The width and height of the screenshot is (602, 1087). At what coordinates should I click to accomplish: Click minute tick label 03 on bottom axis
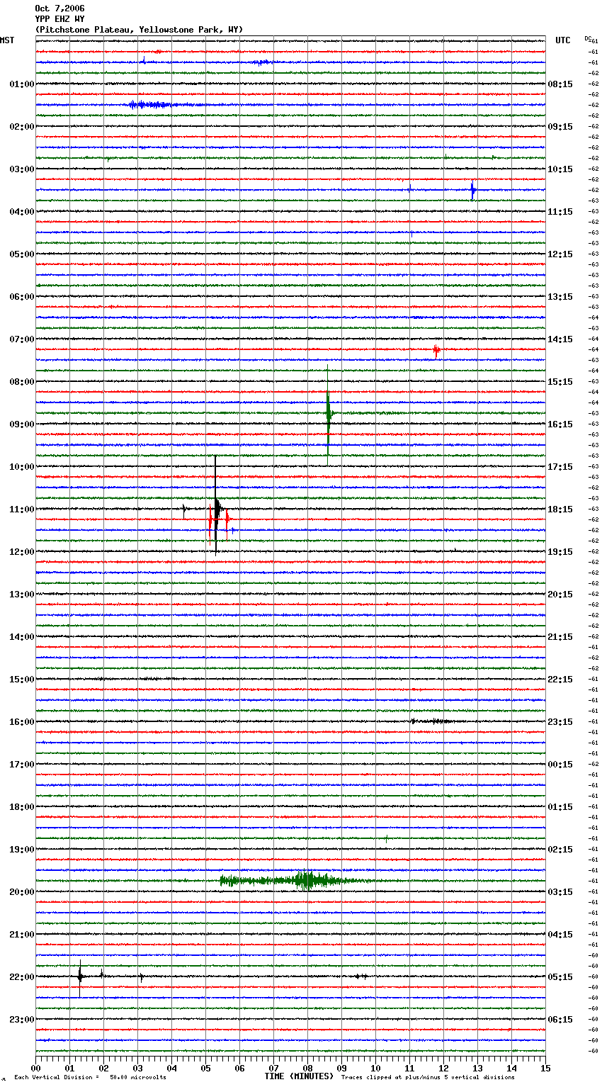pyautogui.click(x=137, y=1068)
